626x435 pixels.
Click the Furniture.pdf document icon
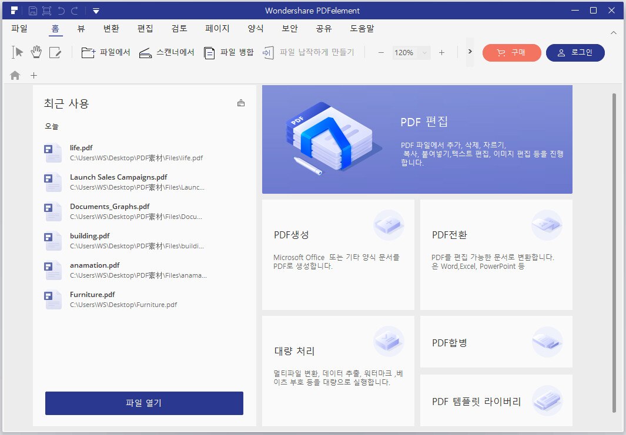[x=53, y=300]
